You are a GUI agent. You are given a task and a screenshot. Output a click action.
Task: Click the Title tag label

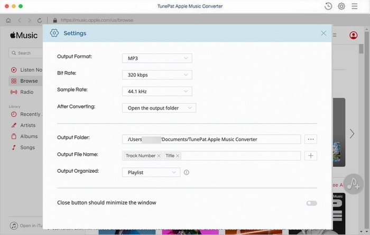point(170,156)
